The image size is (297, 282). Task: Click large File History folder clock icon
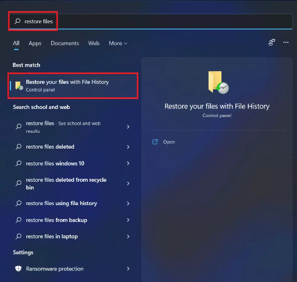point(218,82)
